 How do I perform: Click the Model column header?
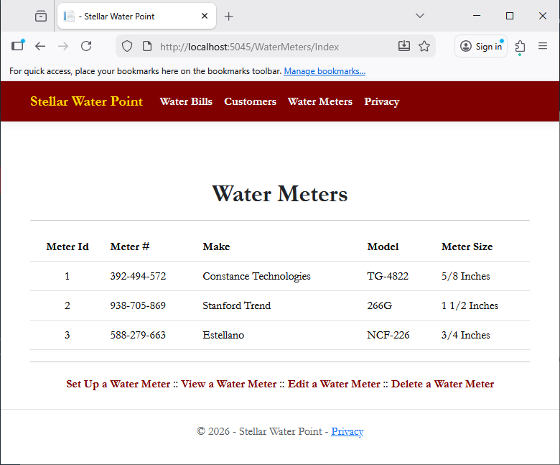point(383,247)
